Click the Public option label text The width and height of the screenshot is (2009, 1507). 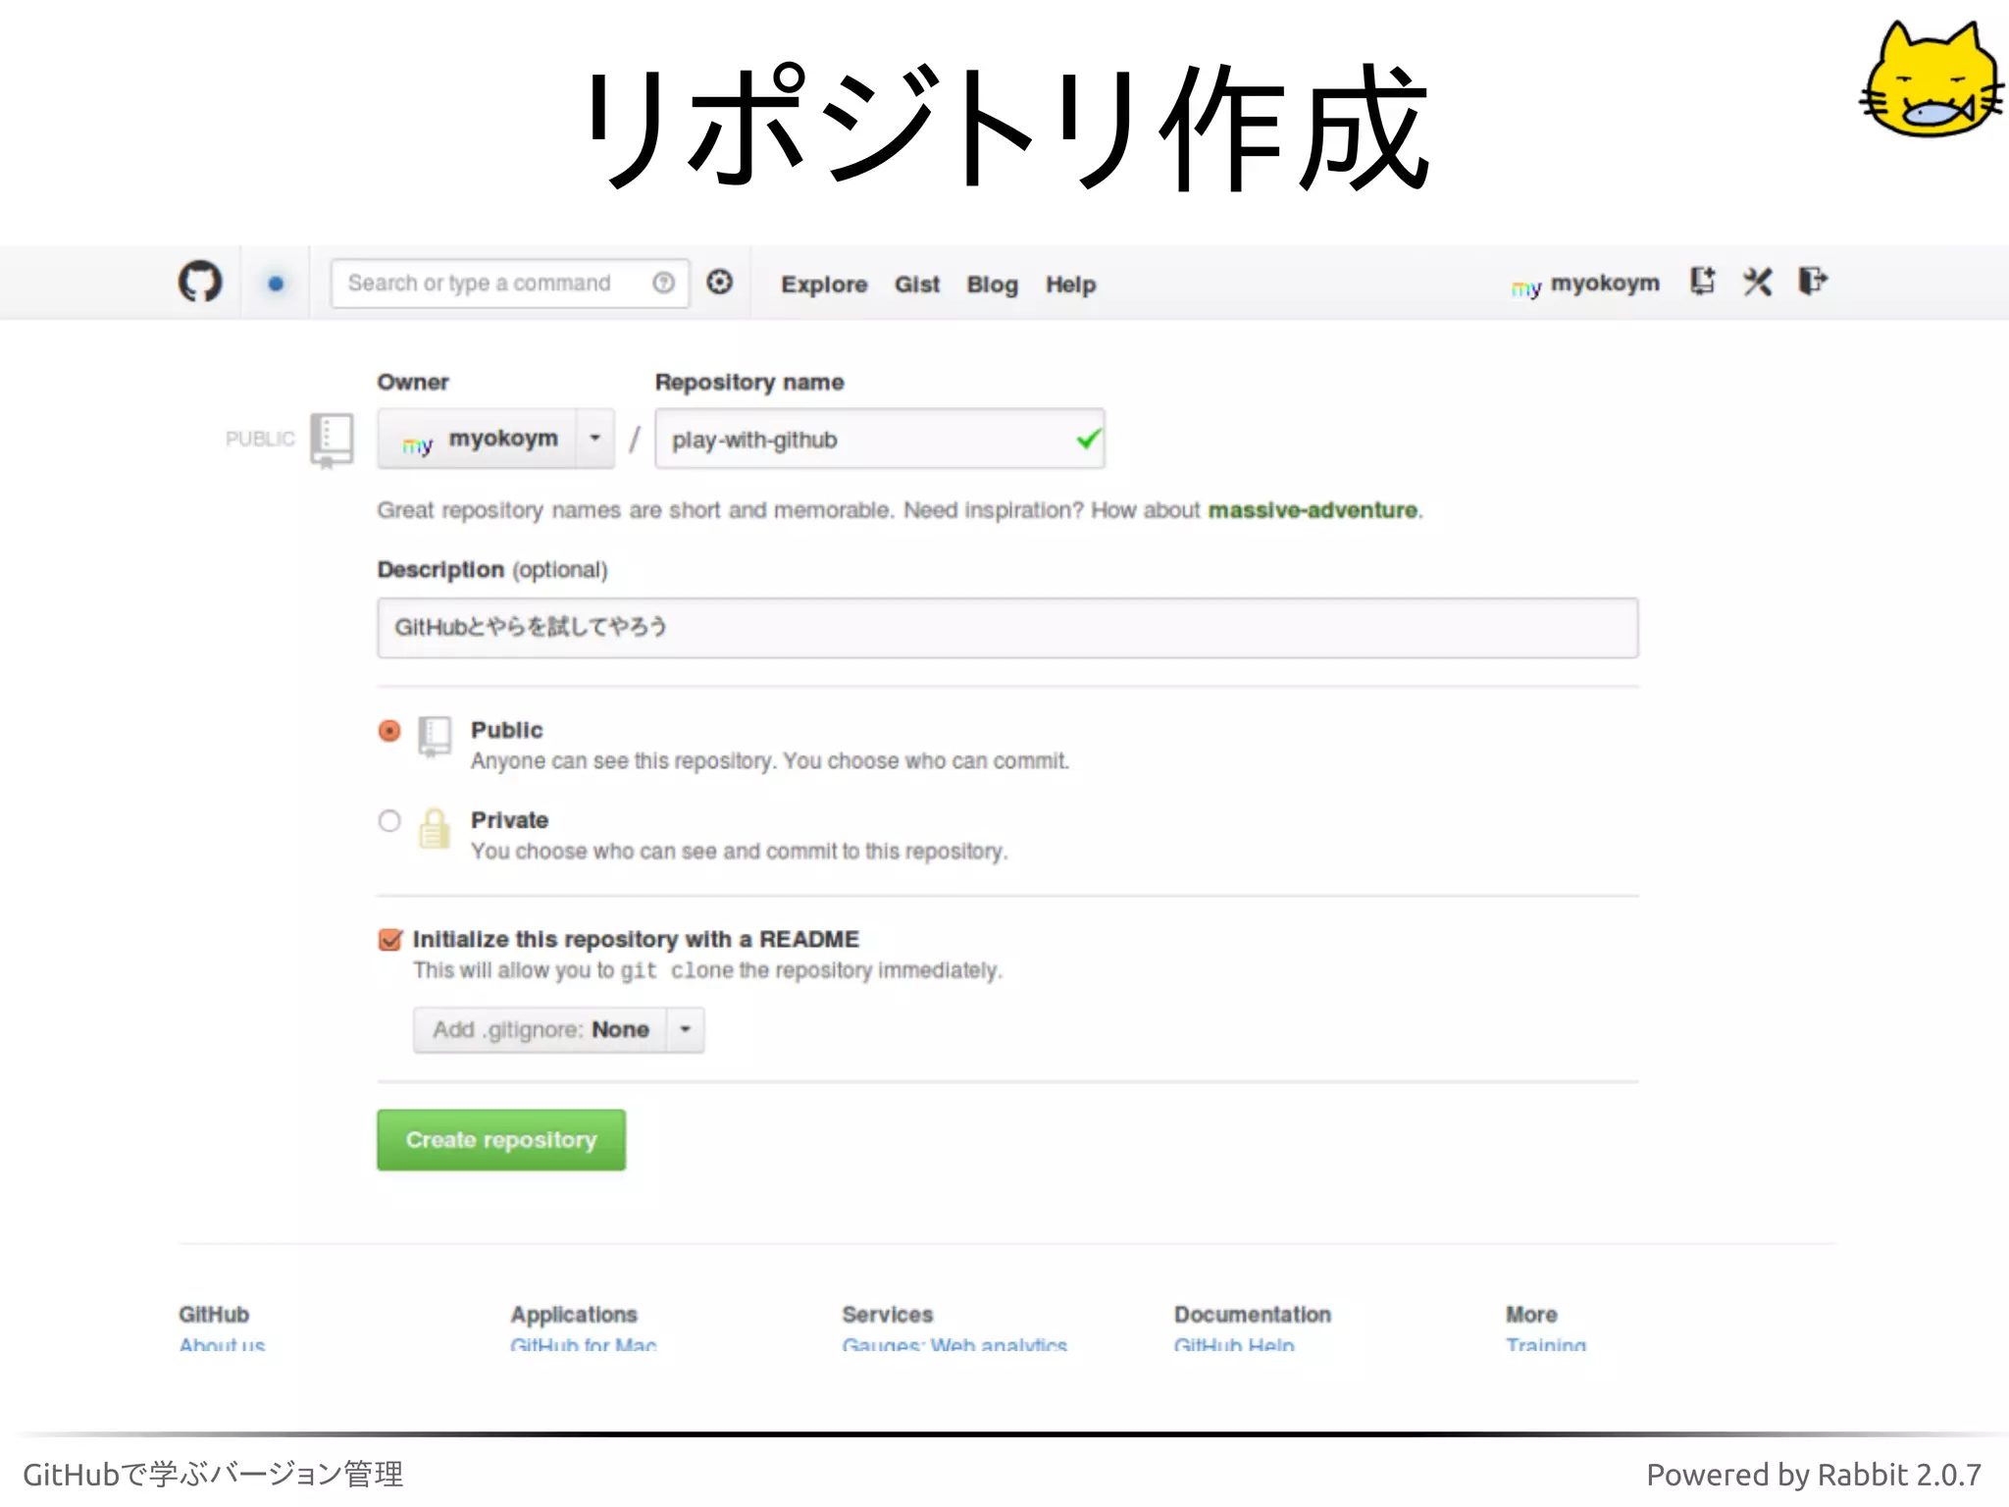tap(506, 730)
